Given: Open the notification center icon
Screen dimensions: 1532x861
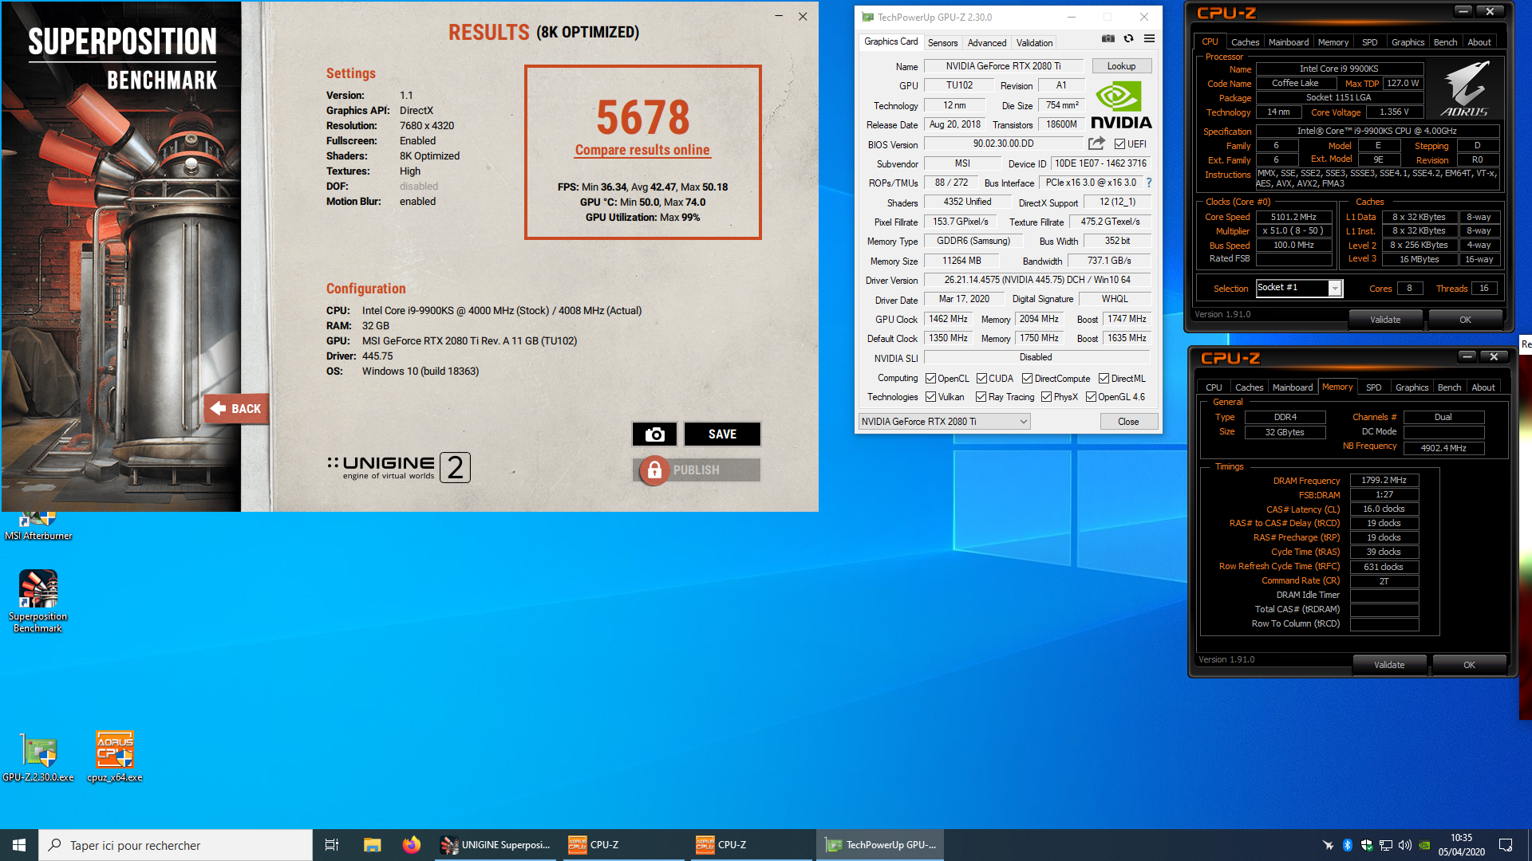Looking at the screenshot, I should click(1506, 845).
